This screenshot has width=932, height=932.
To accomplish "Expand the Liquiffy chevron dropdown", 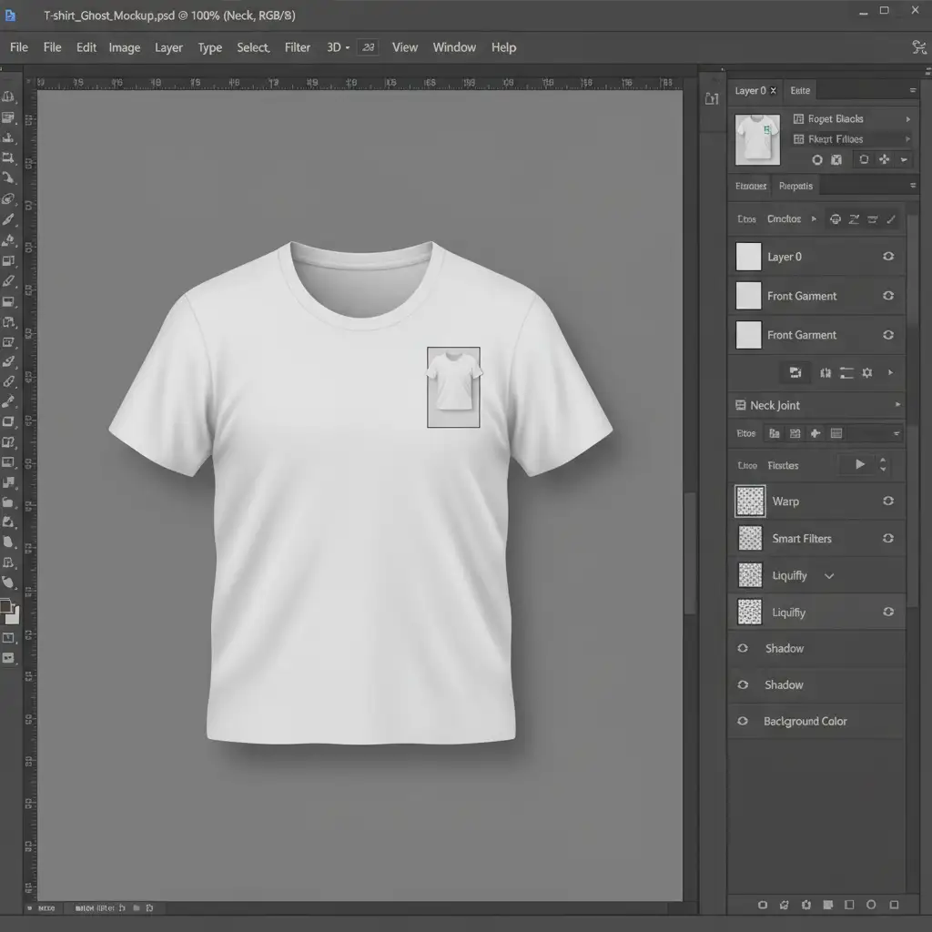I will coord(829,576).
